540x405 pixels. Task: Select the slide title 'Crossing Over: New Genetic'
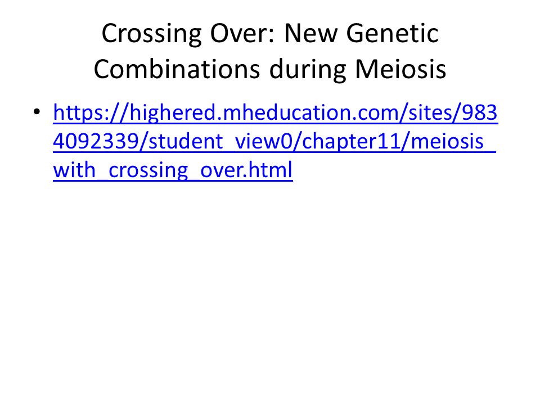[270, 34]
